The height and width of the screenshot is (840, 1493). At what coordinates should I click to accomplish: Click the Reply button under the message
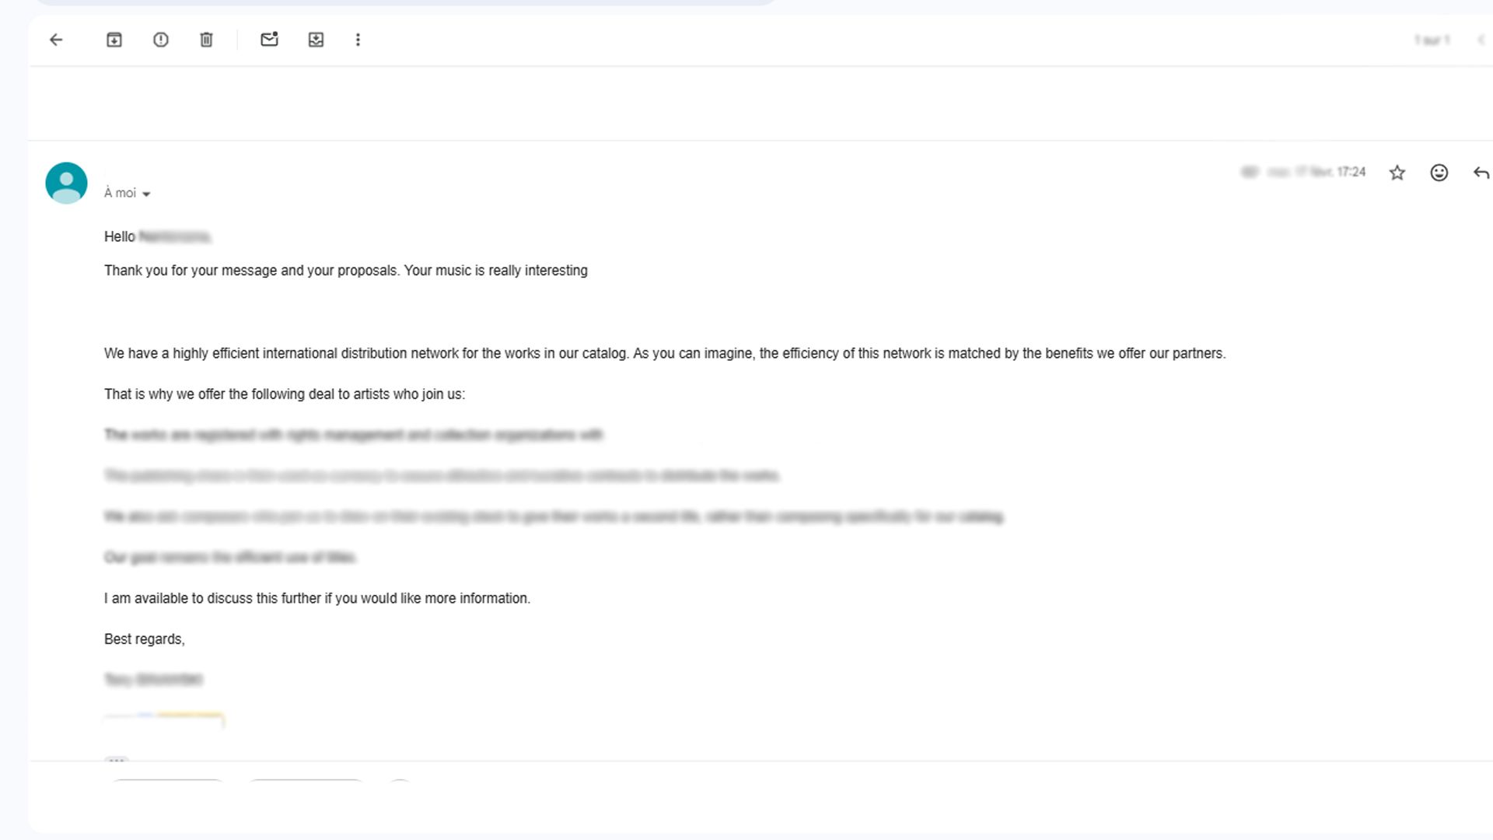[167, 781]
